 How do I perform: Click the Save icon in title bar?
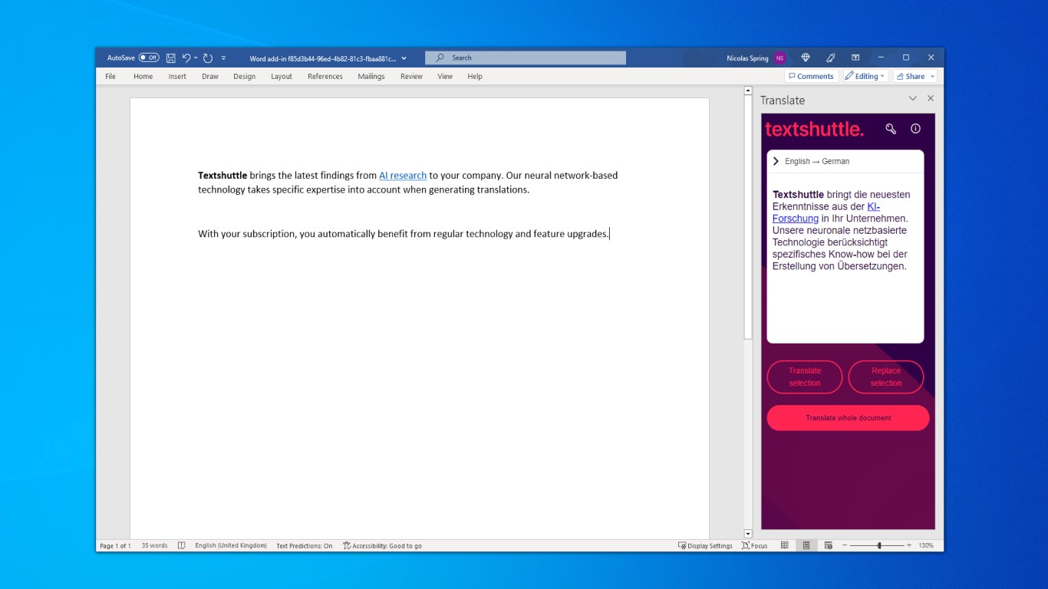[171, 58]
